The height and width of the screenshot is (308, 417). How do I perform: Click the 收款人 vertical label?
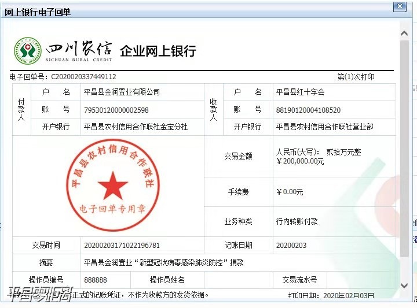tap(213, 110)
